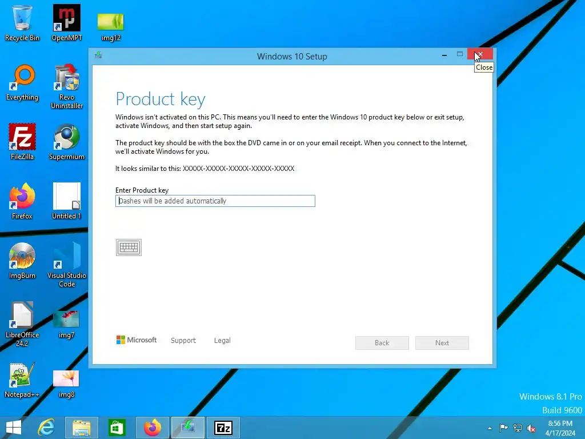
Task: Open the network tray icon
Action: pyautogui.click(x=518, y=428)
